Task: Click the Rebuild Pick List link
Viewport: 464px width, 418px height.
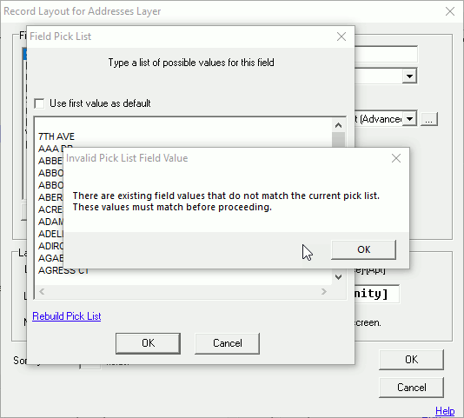Action: tap(67, 316)
